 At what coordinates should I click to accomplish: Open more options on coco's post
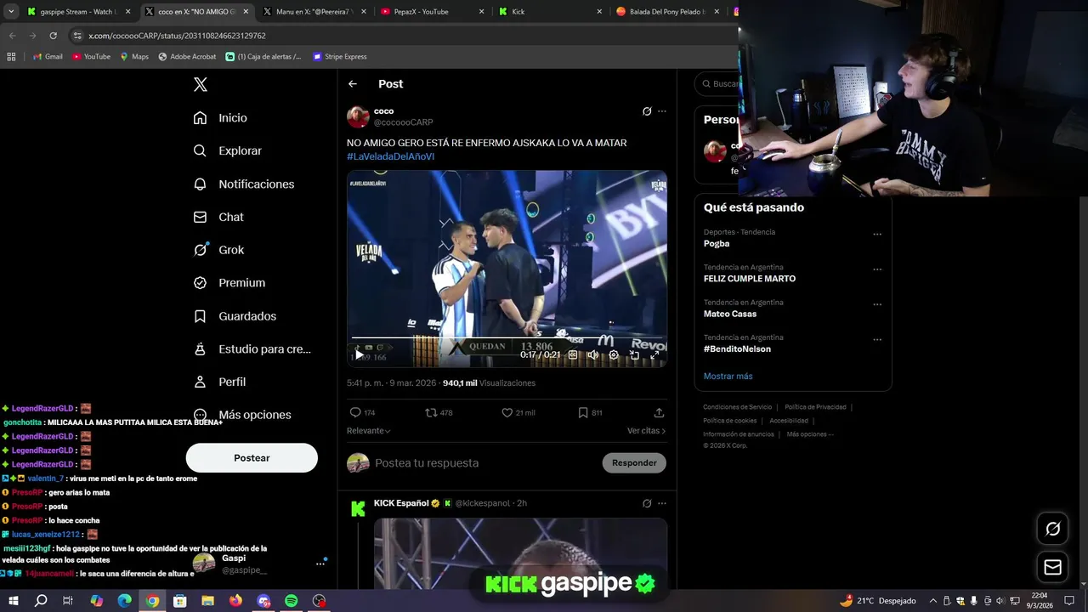pyautogui.click(x=662, y=111)
